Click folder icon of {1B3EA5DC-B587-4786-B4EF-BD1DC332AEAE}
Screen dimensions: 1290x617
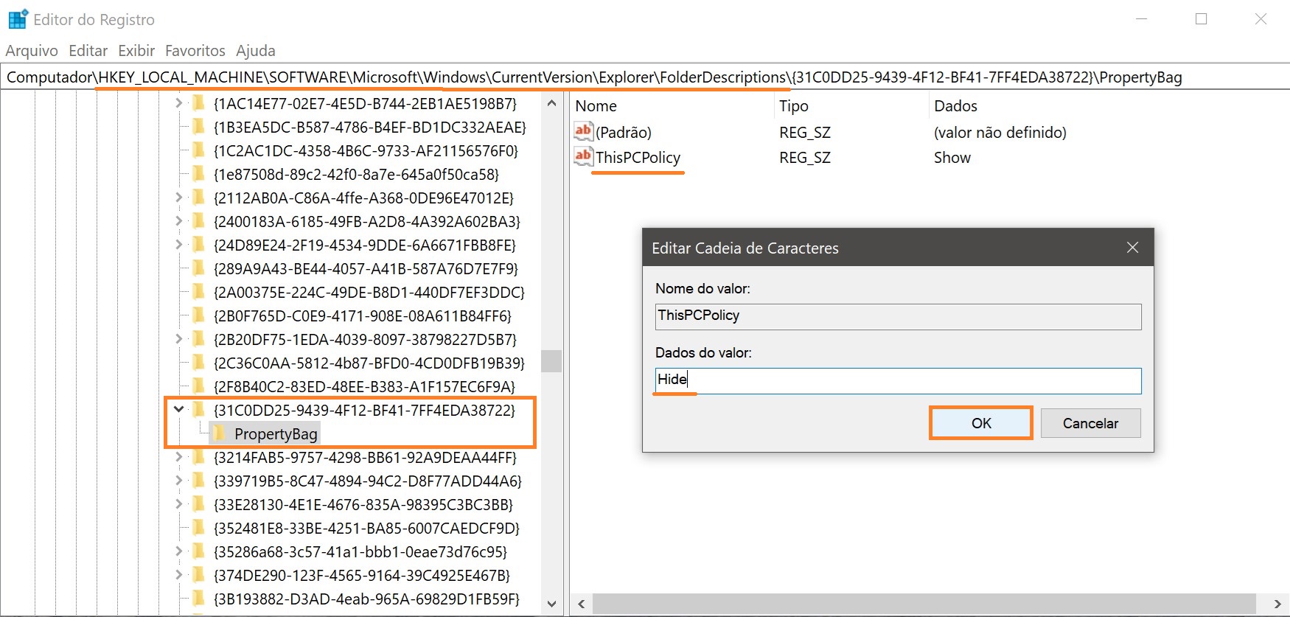click(x=199, y=127)
